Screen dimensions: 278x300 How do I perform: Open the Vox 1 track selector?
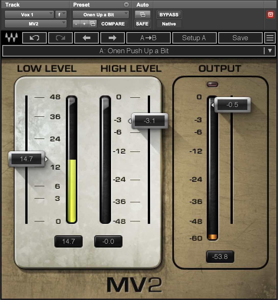(x=29, y=15)
